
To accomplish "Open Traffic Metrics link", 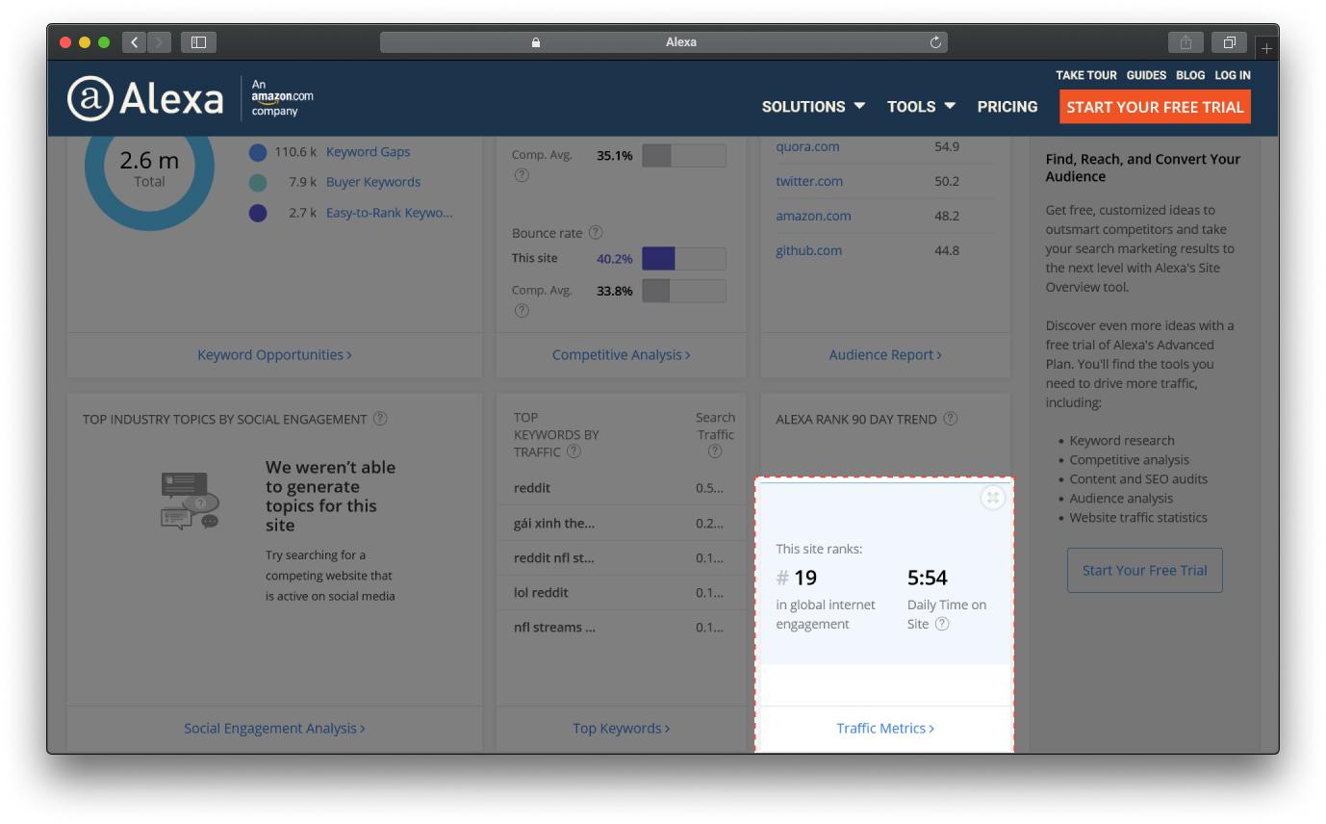I will (x=885, y=728).
